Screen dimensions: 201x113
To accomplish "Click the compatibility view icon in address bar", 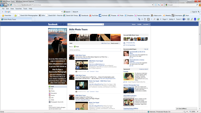I will pos(156,5).
